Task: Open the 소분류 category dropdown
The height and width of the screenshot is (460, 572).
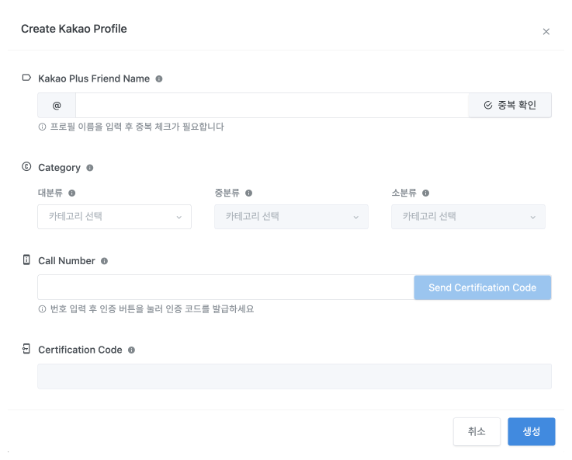Action: coord(469,217)
